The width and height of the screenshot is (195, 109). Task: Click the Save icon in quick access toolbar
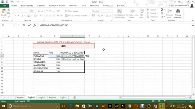click(x=7, y=2)
